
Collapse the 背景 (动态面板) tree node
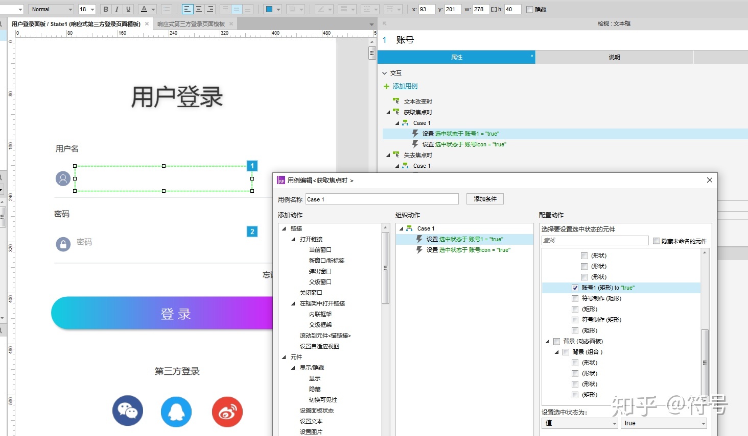(549, 341)
